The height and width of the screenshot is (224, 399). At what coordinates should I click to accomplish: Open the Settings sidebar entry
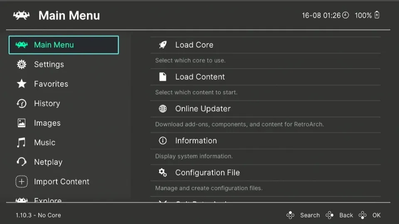[x=64, y=65]
